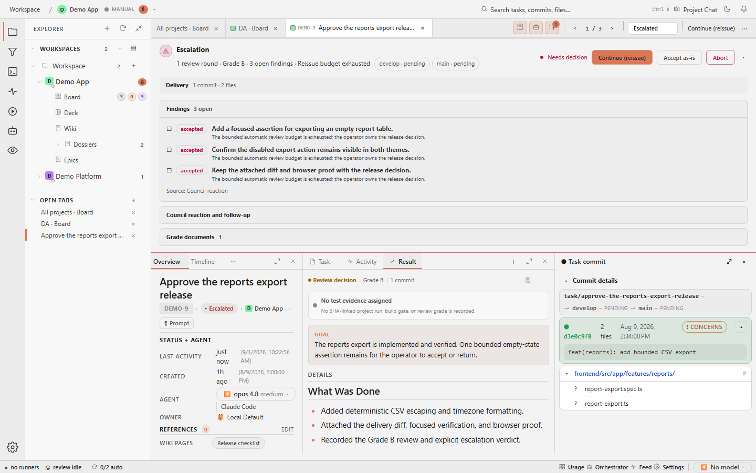Open the activity pulse view in activity bar

tap(13, 91)
